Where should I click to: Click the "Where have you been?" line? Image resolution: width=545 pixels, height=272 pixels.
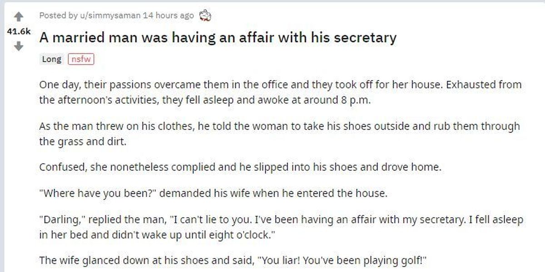213,194
